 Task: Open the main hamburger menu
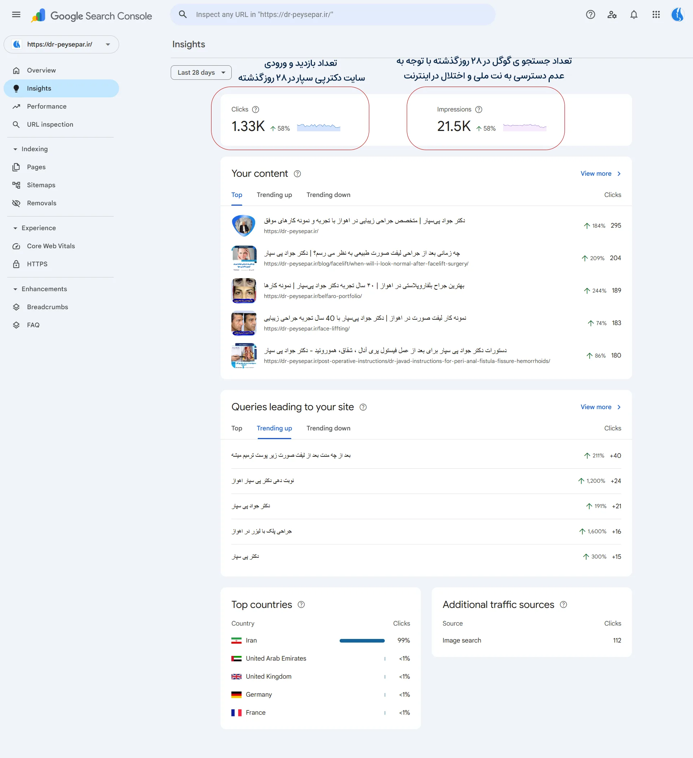16,15
